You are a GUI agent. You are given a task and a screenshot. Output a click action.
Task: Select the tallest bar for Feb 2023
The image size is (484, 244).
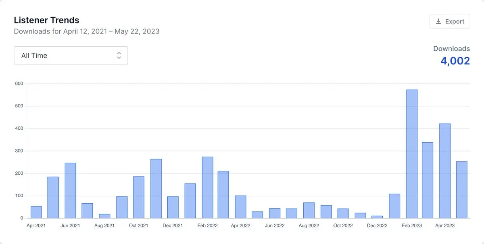coord(412,154)
